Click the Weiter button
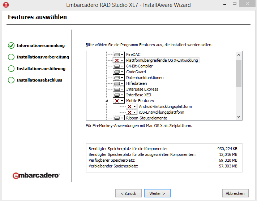Screen dimensions: 257x201 point(157,193)
